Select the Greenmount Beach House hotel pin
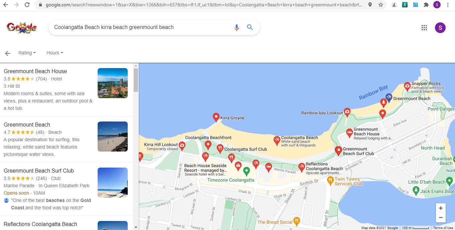The height and width of the screenshot is (230, 455). click(349, 133)
